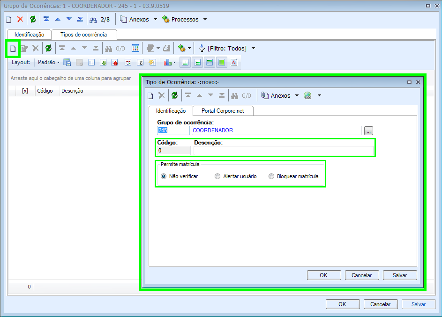Expand the Anexos dropdown arrow in top toolbar
Image resolution: width=442 pixels, height=317 pixels.
tap(155, 20)
